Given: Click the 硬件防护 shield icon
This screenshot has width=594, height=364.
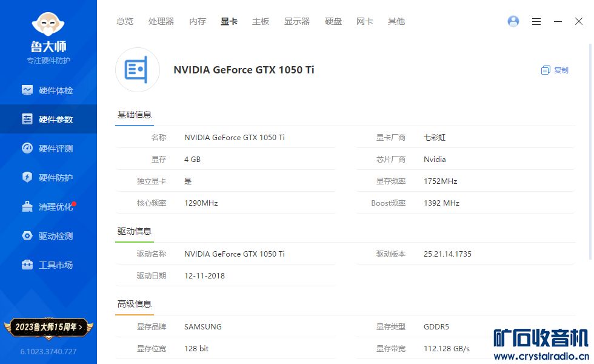Looking at the screenshot, I should [x=27, y=178].
